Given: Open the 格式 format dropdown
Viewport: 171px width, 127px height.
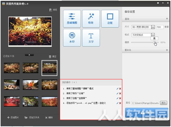Looking at the screenshot, I should pyautogui.click(x=153, y=35).
